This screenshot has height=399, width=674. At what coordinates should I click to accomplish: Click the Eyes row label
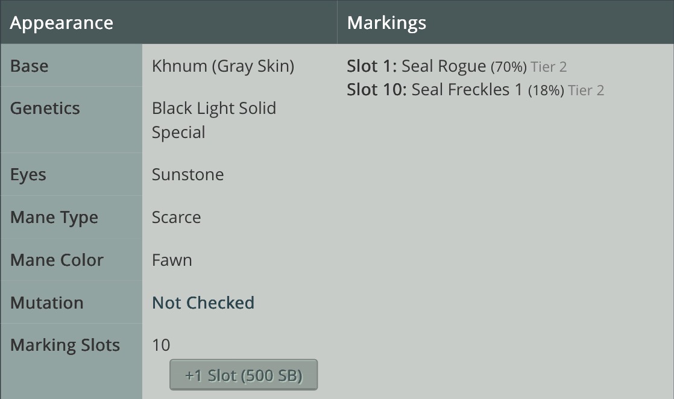28,175
